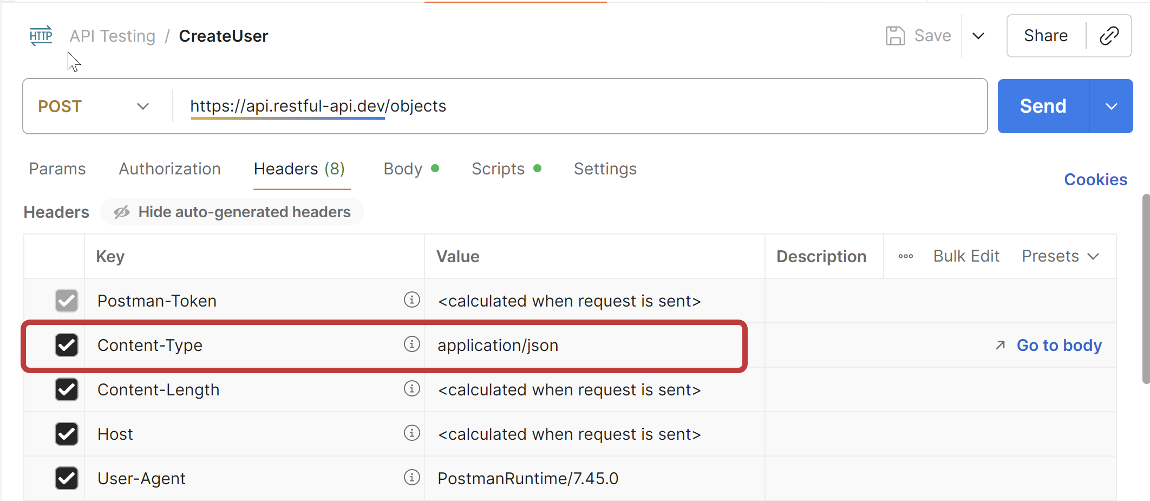The height and width of the screenshot is (501, 1150).
Task: Click the eye icon on Hide auto-generated headers
Action: [121, 212]
